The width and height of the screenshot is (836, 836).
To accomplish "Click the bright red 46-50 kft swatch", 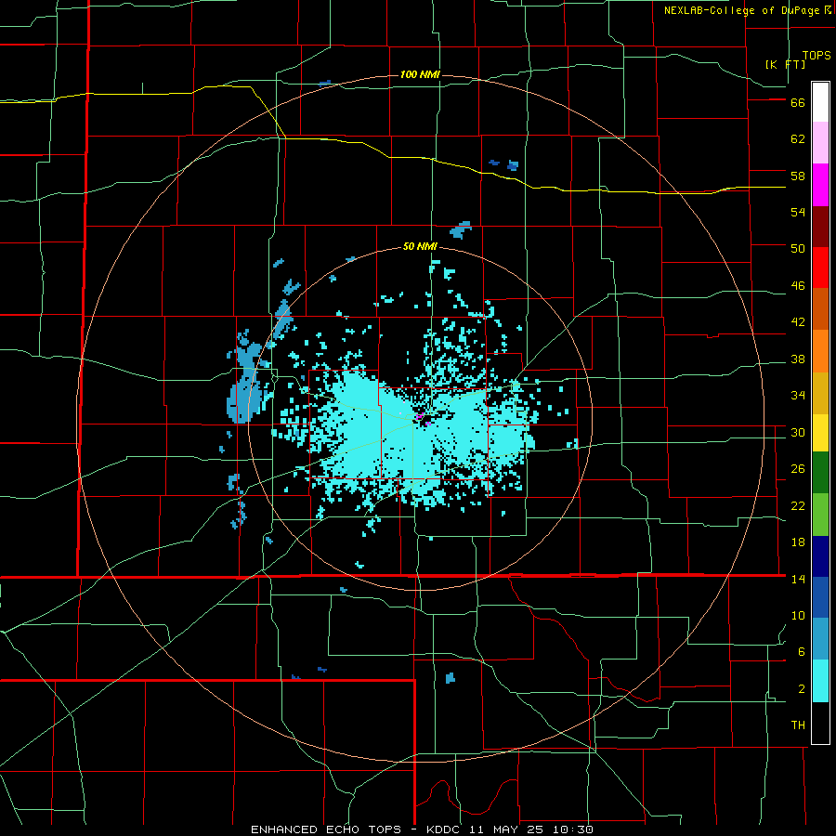I will click(x=820, y=268).
